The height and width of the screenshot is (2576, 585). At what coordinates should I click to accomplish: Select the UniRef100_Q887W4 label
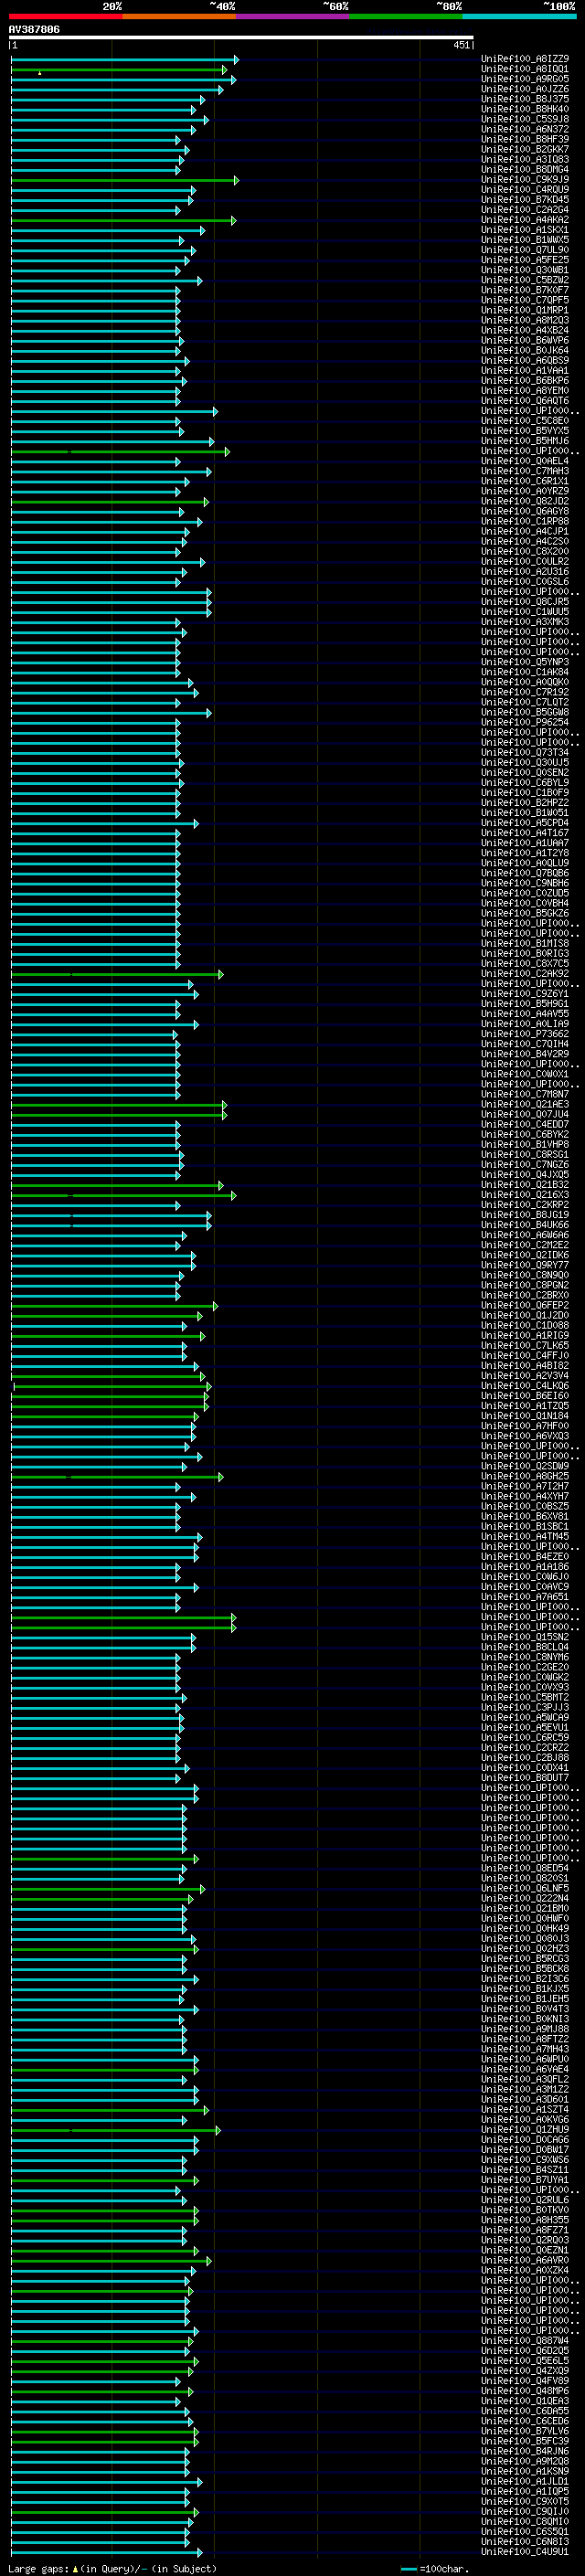pyautogui.click(x=525, y=2341)
